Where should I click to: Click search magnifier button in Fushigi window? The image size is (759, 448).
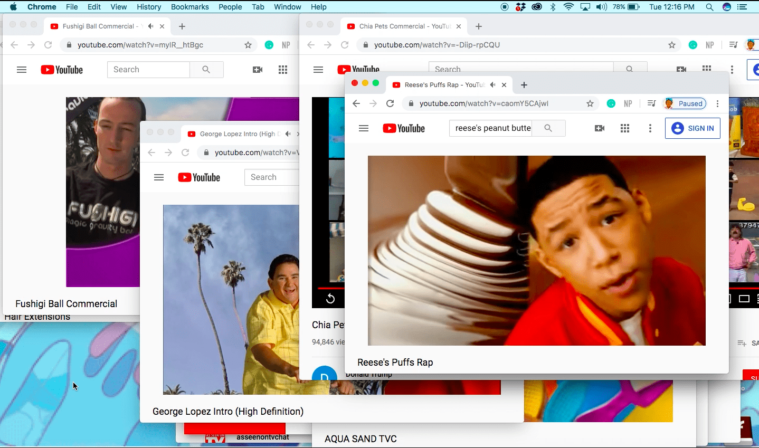point(206,70)
